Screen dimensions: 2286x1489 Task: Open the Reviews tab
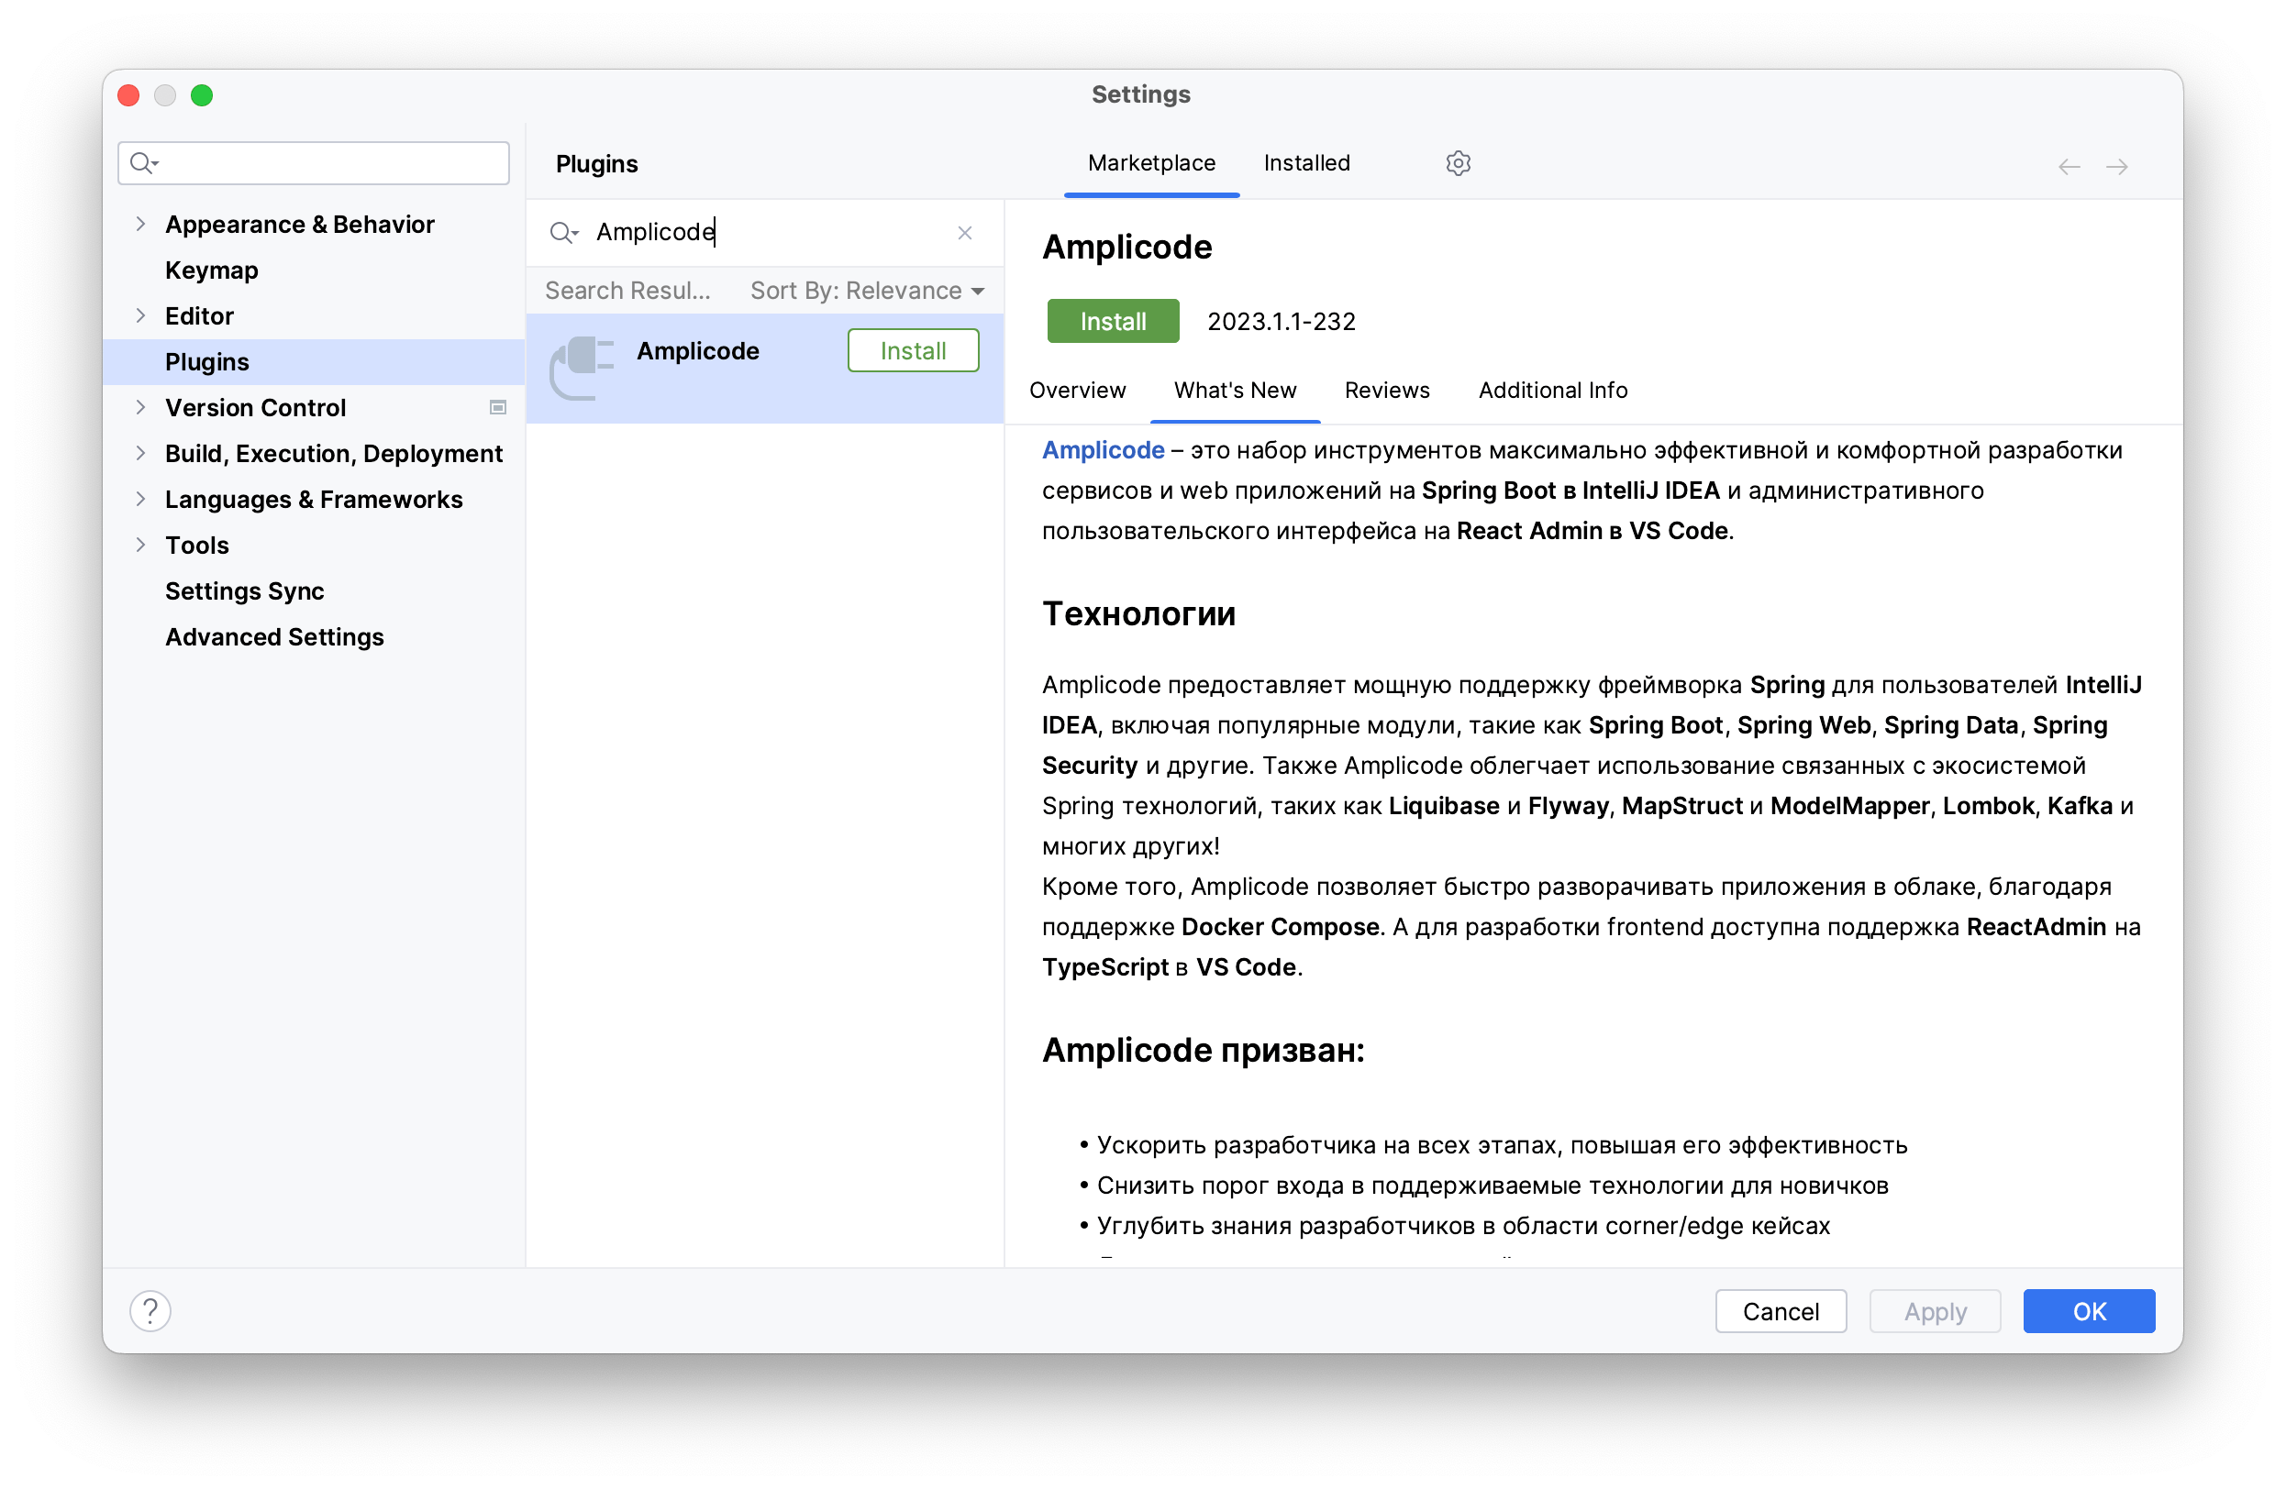click(x=1386, y=391)
